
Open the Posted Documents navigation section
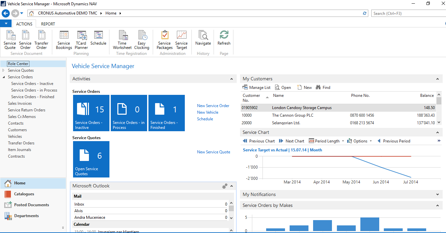[x=31, y=205]
